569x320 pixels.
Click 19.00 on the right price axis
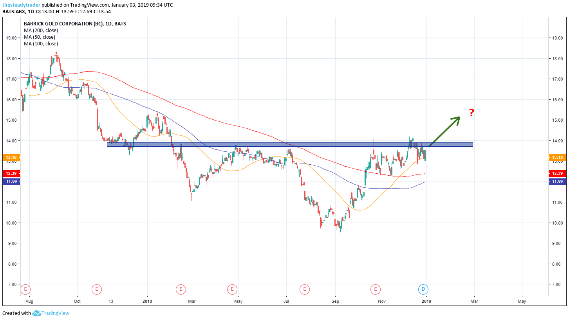click(x=558, y=38)
